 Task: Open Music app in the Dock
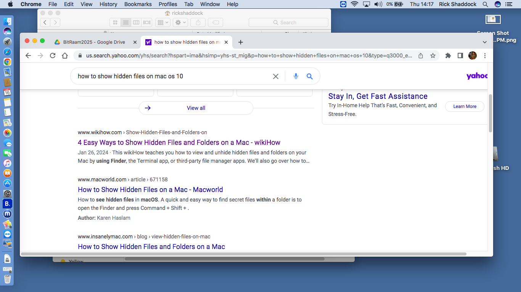tap(7, 163)
